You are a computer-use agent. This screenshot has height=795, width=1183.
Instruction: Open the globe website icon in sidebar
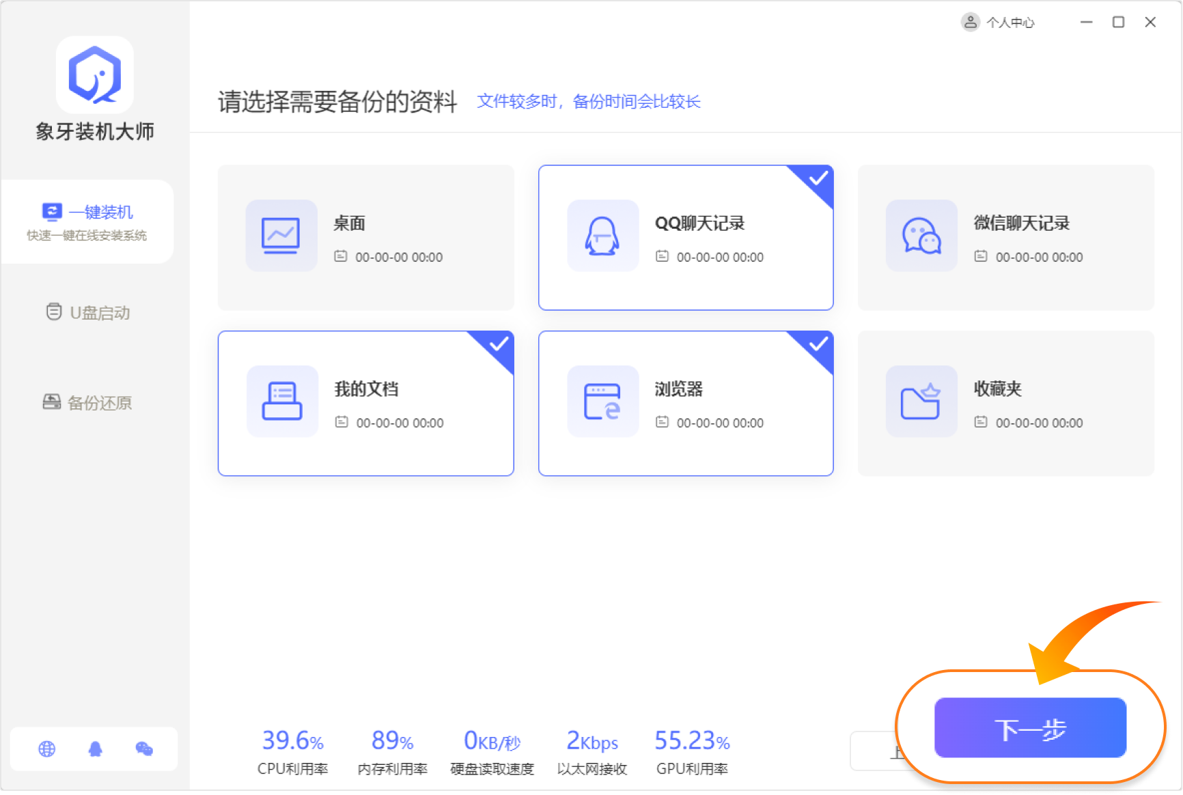(47, 749)
